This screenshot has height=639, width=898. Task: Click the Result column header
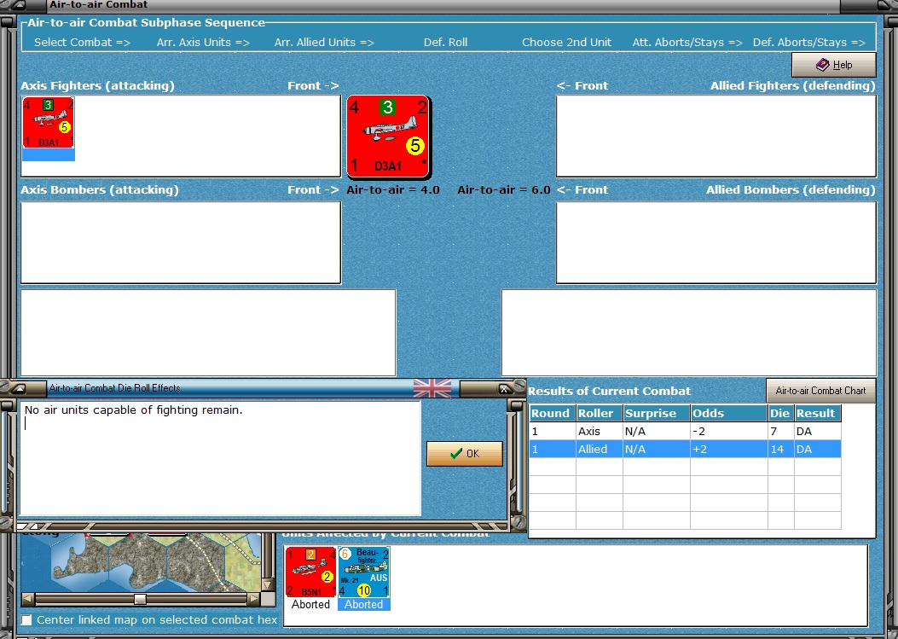tap(817, 413)
